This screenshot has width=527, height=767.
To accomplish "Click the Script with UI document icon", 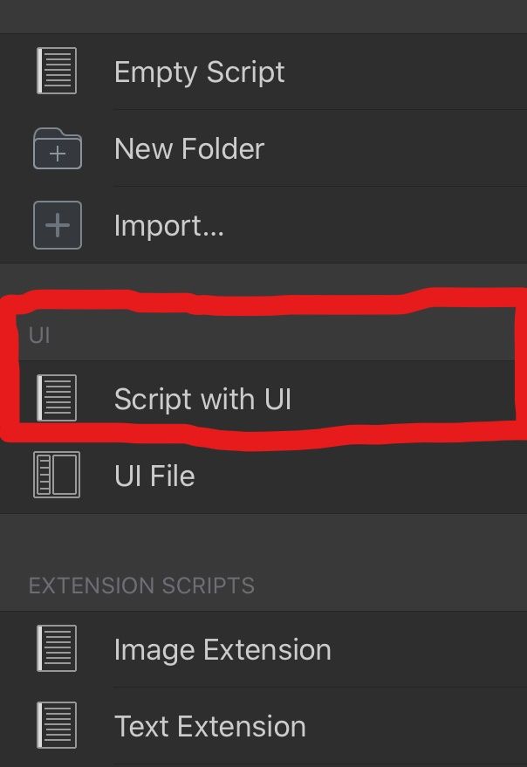I will coord(57,399).
